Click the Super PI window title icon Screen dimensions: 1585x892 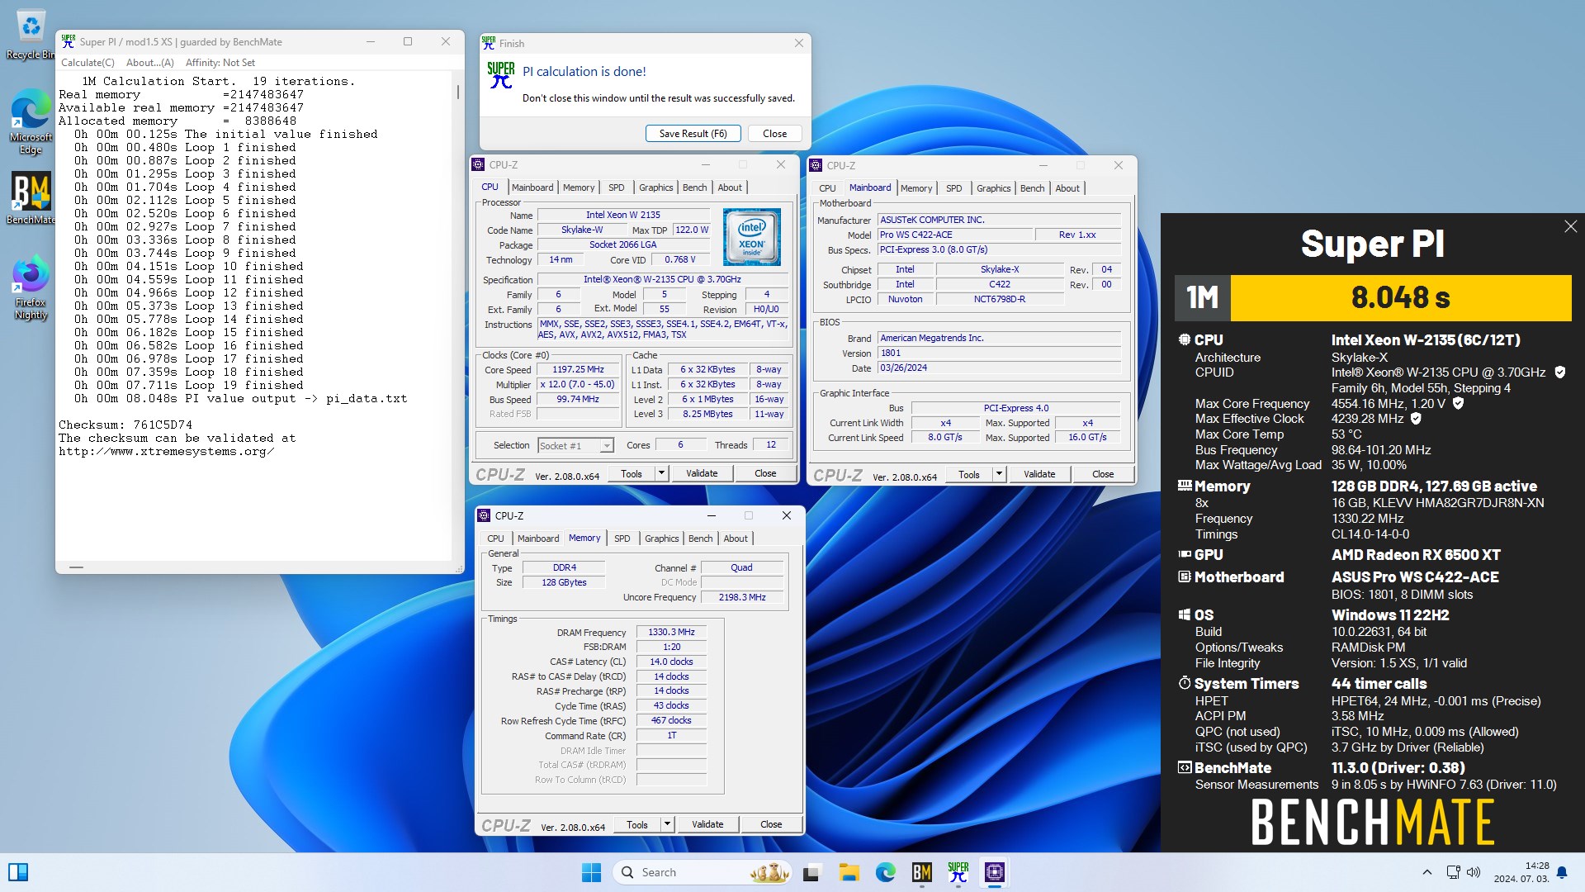(69, 41)
